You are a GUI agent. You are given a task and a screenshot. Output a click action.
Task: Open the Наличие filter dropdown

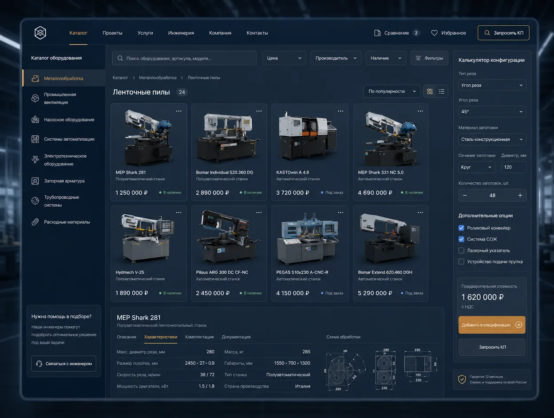pos(386,58)
